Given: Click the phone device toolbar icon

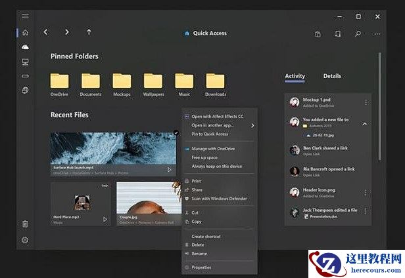Looking at the screenshot, I should 337,33.
